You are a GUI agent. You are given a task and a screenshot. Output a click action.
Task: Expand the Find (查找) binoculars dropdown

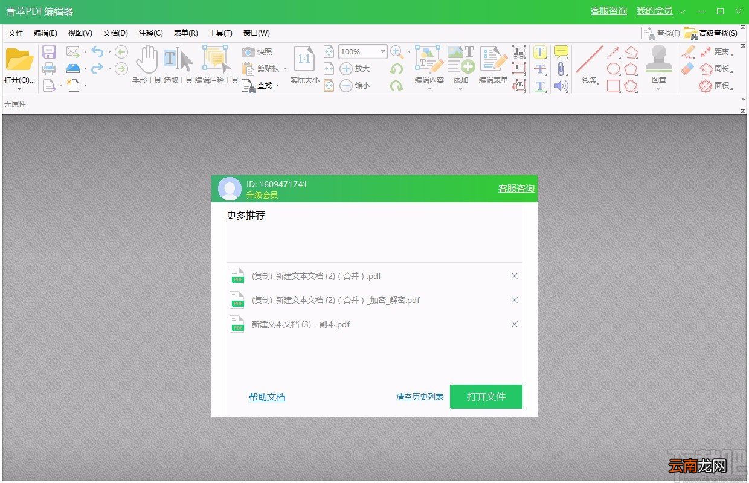[278, 86]
